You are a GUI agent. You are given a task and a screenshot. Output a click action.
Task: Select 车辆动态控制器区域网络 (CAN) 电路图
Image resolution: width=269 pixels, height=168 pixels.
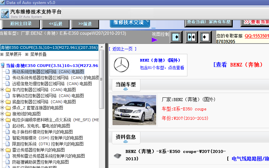coord(48,96)
